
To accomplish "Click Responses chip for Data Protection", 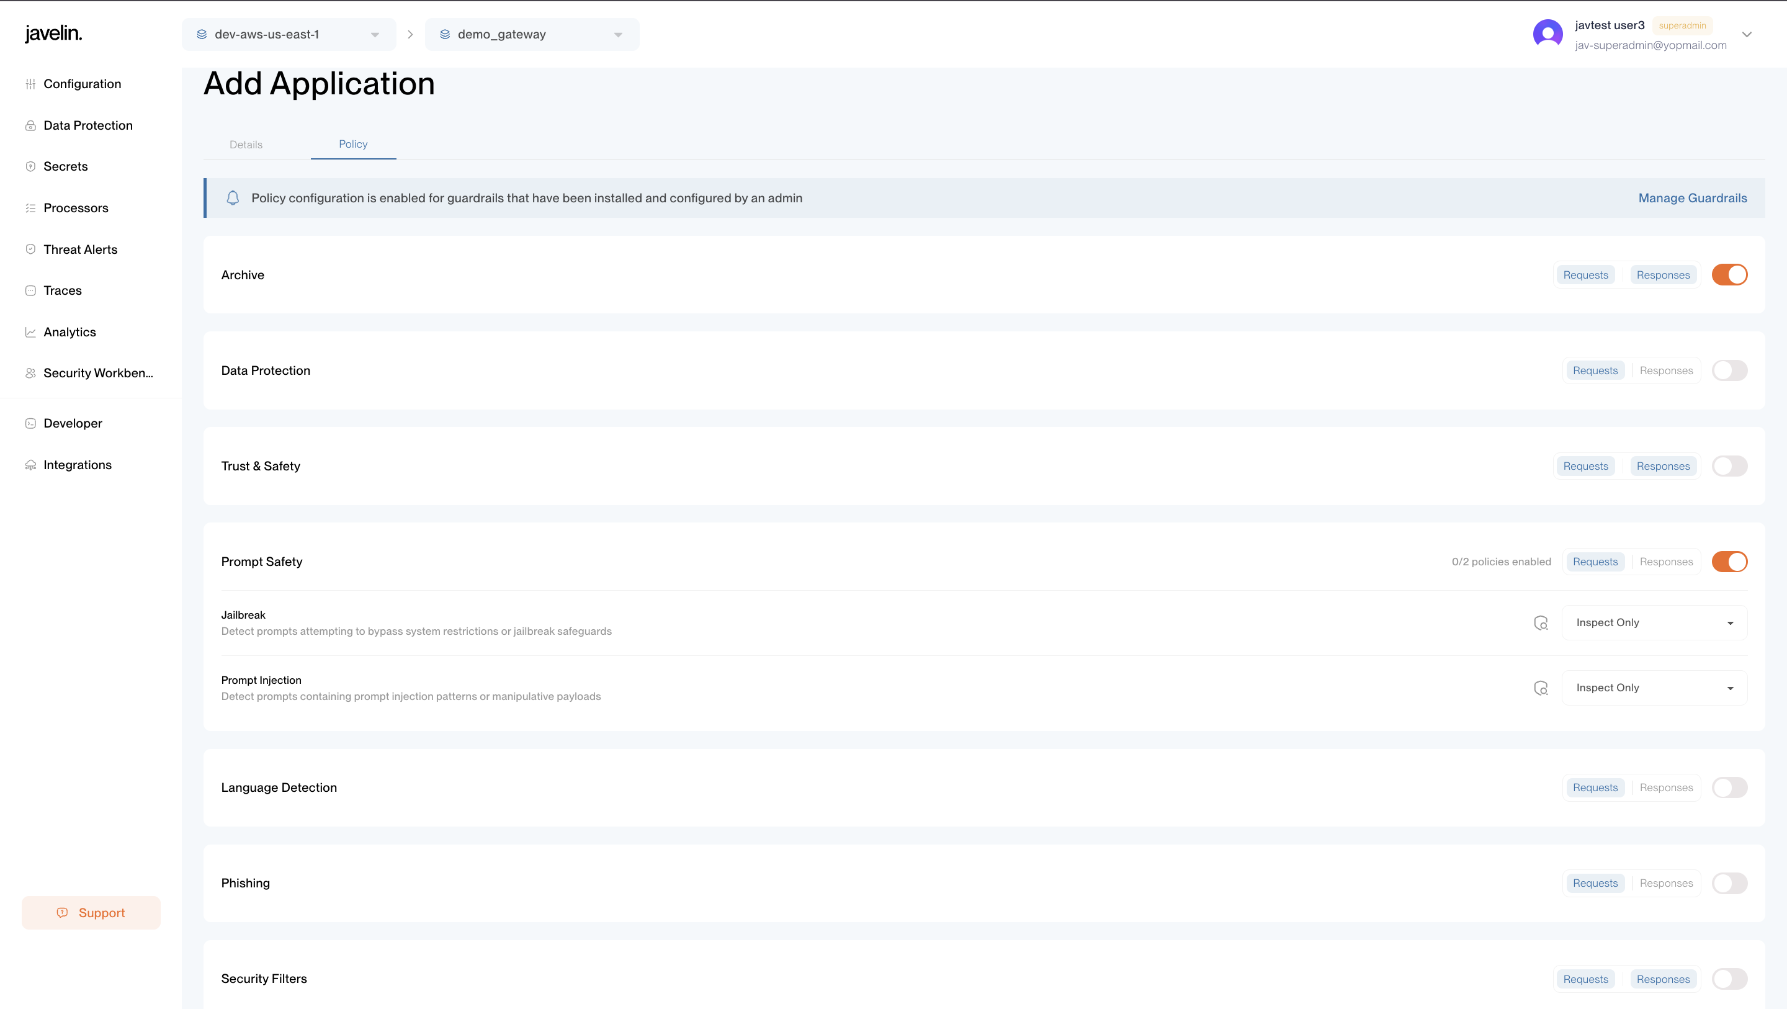I will (1665, 370).
